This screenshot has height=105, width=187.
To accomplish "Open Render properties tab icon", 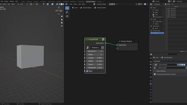I will pos(151,62).
